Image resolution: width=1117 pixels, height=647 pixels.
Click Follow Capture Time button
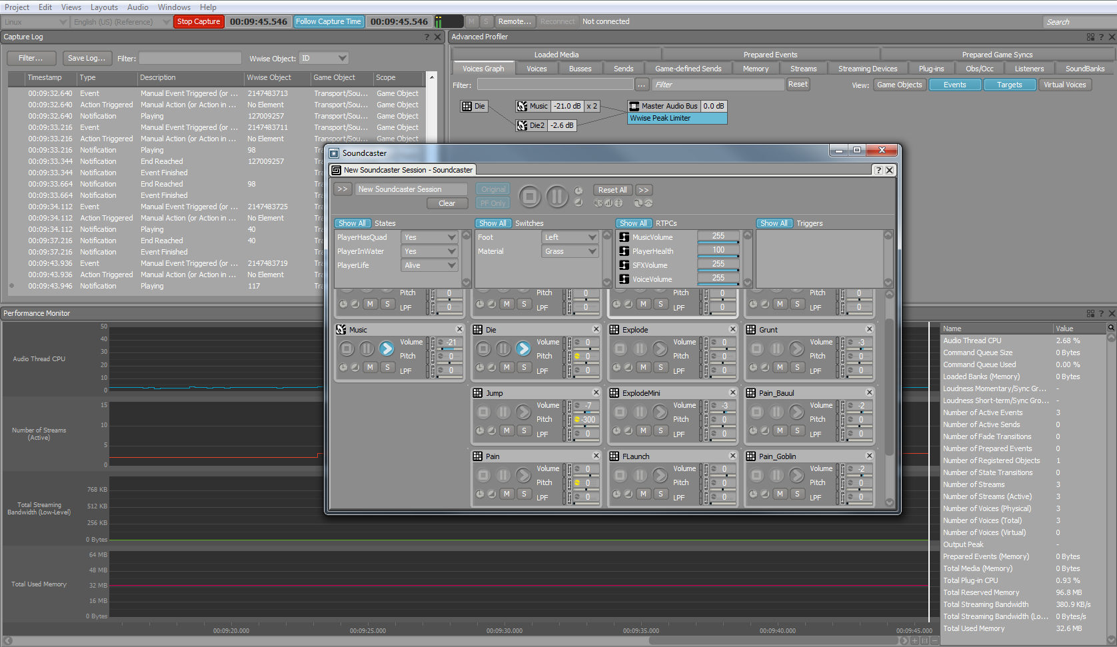329,21
